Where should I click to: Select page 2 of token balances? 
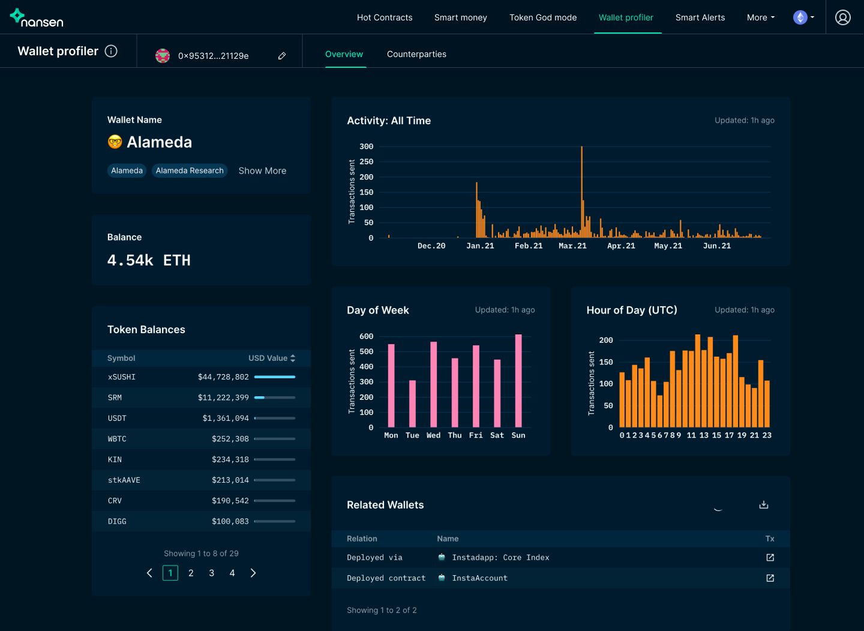tap(191, 573)
